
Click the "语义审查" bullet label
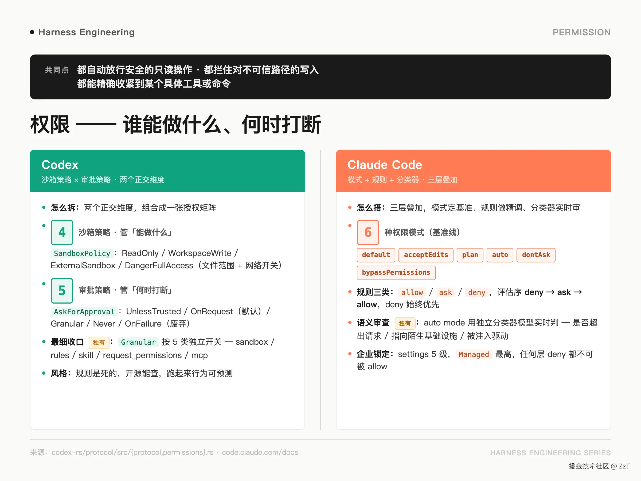pyautogui.click(x=373, y=323)
